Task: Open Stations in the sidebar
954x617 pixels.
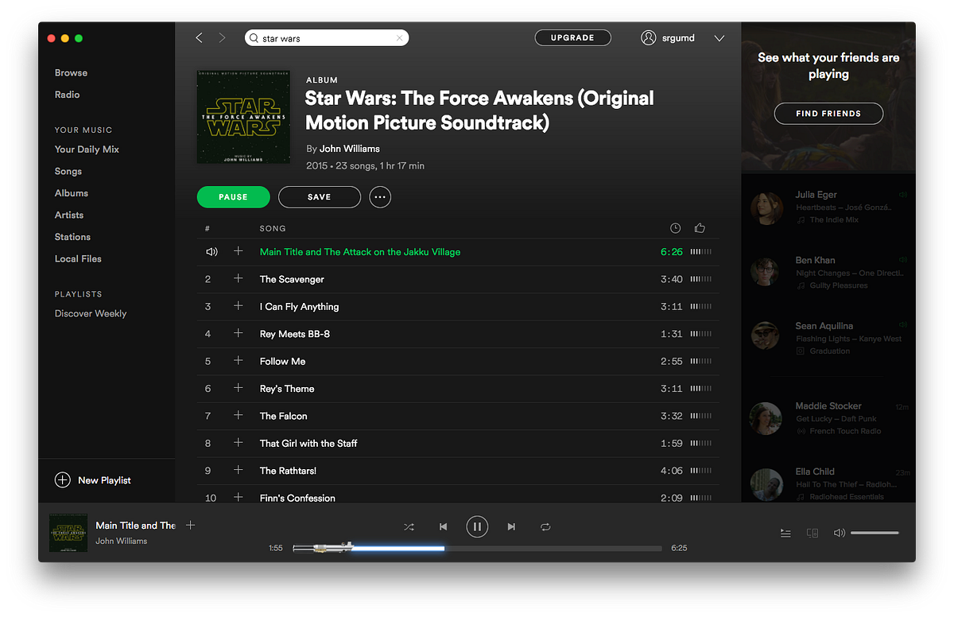Action: (x=72, y=236)
